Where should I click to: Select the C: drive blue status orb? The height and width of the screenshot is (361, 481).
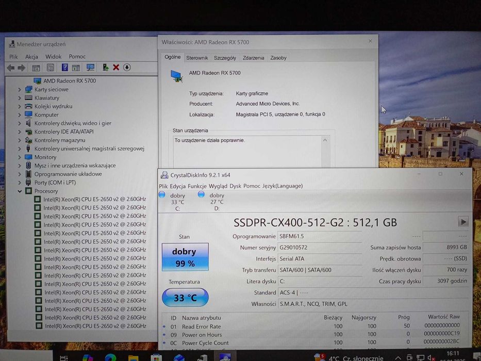[x=162, y=194]
